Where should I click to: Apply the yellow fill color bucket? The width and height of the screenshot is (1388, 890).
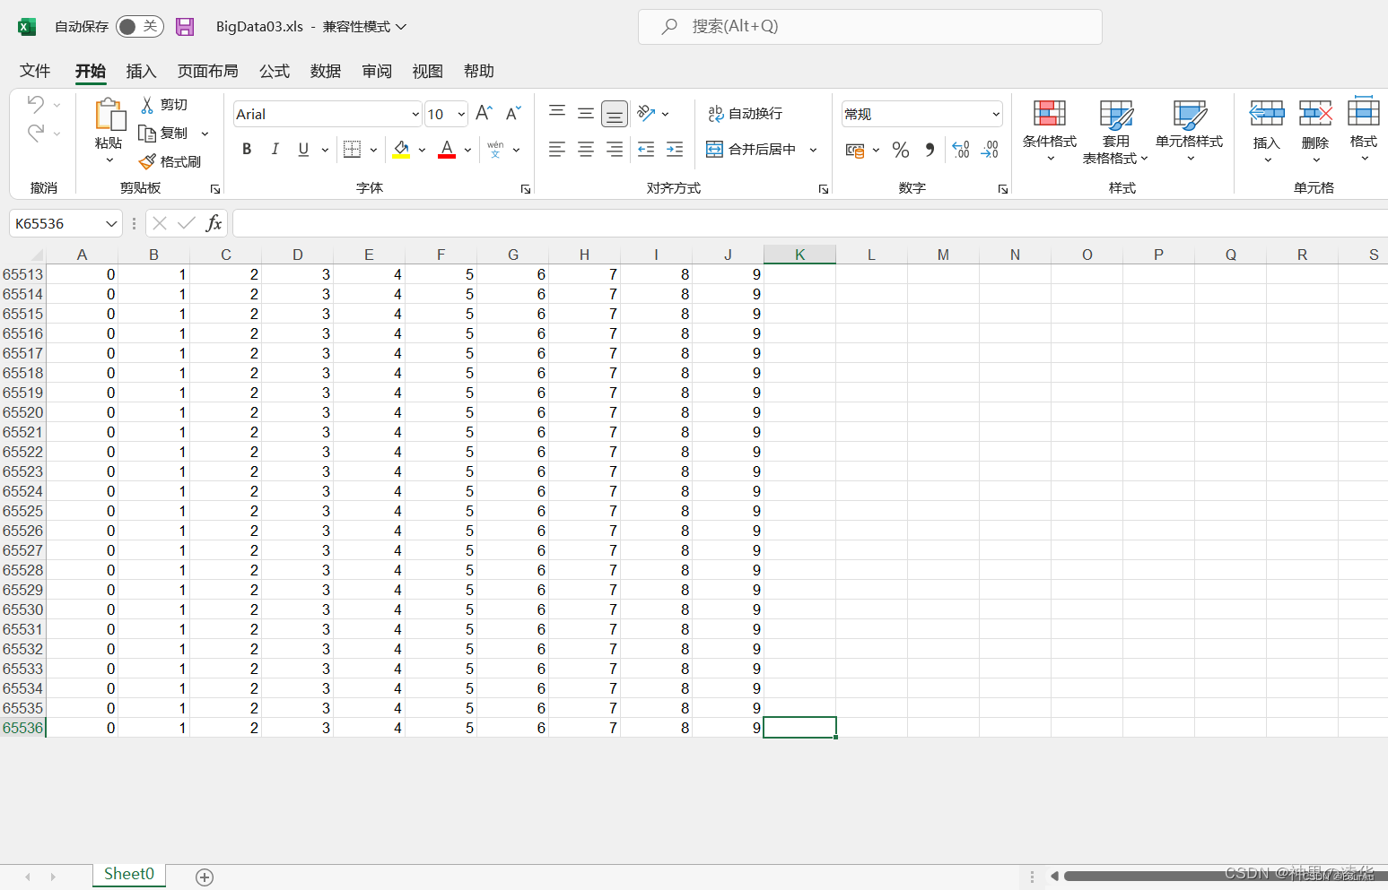point(401,150)
